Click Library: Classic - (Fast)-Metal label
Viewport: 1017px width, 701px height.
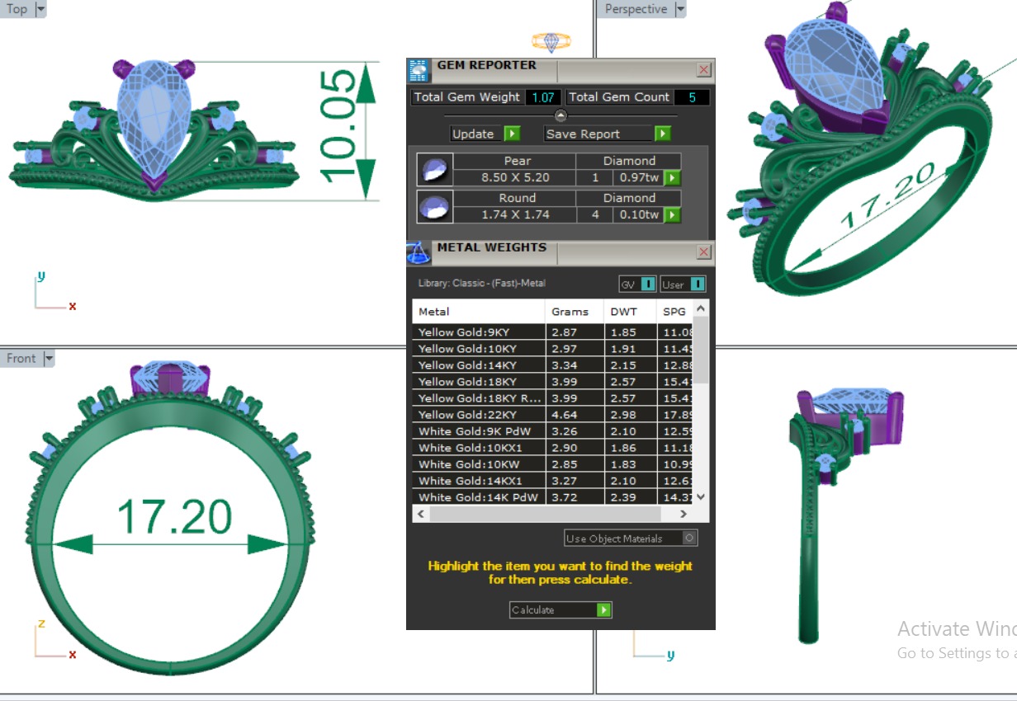[482, 283]
